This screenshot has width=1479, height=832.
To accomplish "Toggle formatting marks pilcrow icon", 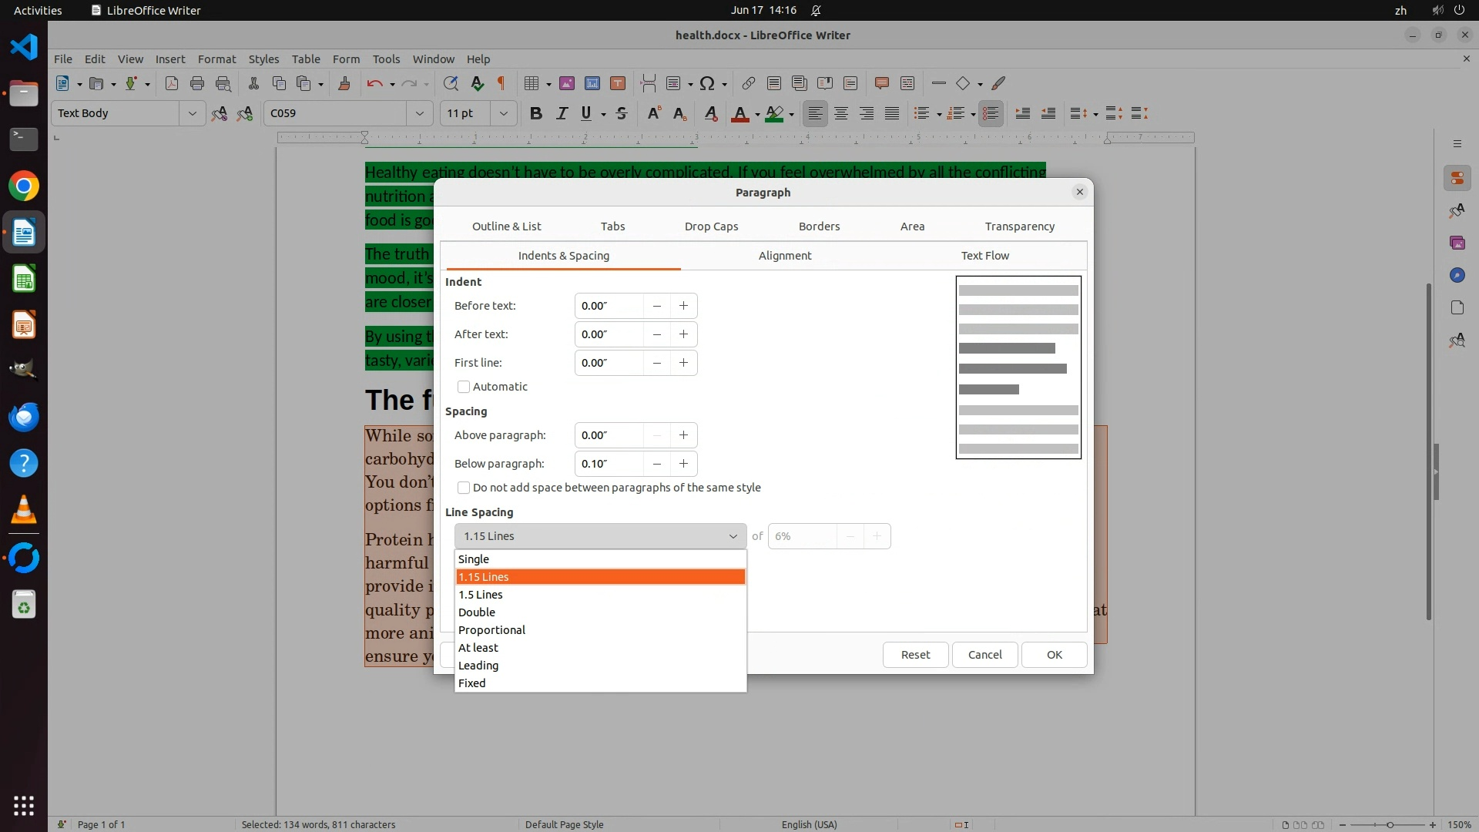I will [501, 83].
